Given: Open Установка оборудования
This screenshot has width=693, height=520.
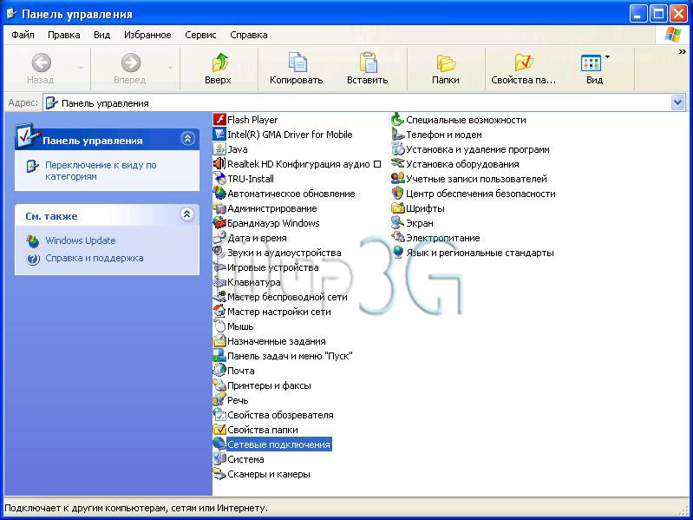Looking at the screenshot, I should tap(455, 164).
